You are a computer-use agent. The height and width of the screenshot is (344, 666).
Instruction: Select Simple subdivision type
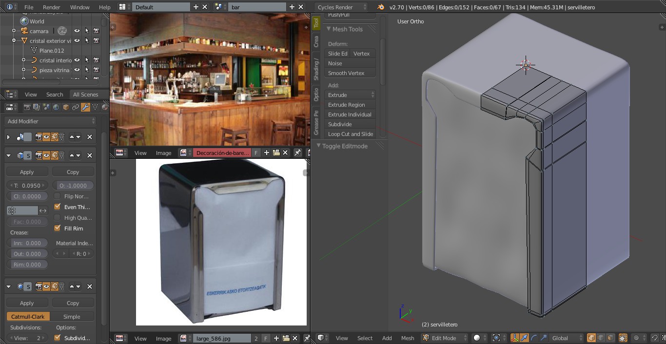[72, 316]
